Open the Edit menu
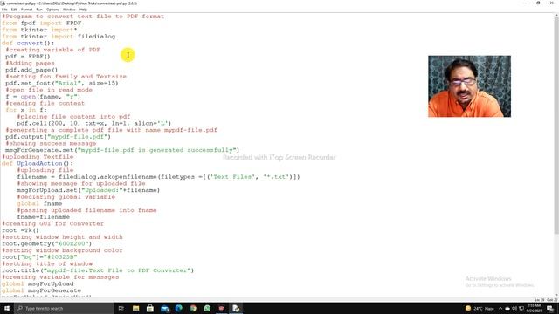 coord(14,10)
